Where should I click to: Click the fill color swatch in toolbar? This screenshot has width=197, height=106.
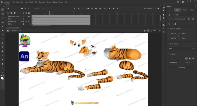point(2,78)
